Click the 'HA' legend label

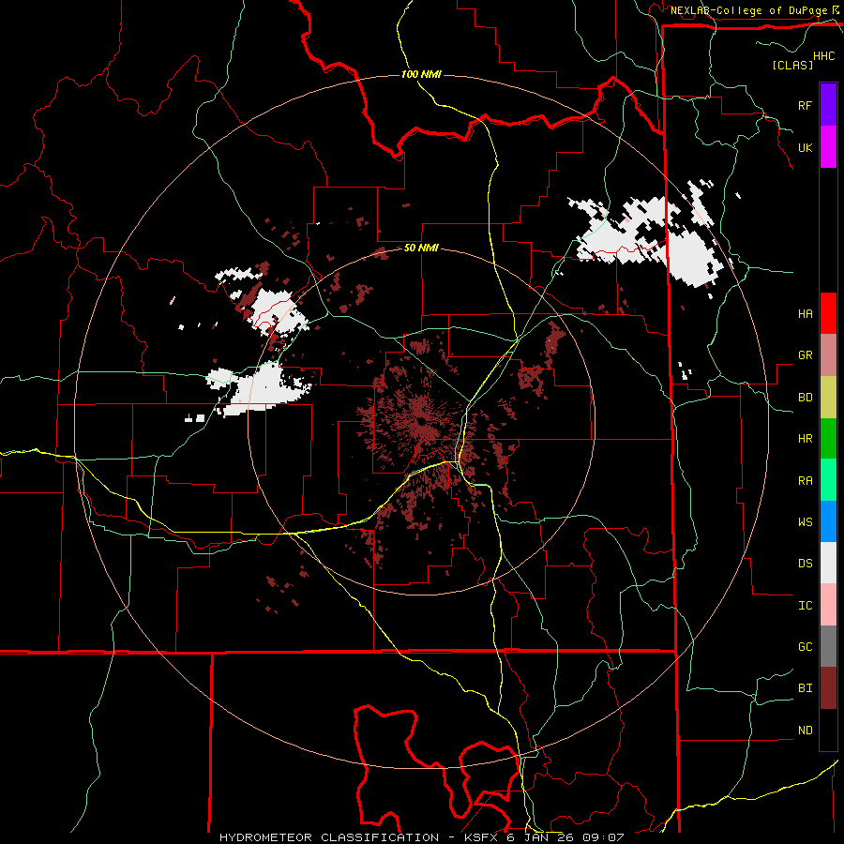(x=805, y=313)
